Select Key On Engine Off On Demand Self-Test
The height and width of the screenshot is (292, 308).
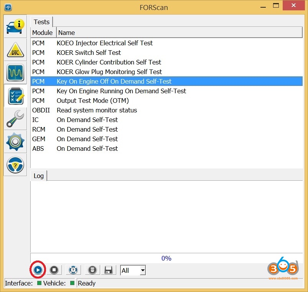(x=166, y=81)
